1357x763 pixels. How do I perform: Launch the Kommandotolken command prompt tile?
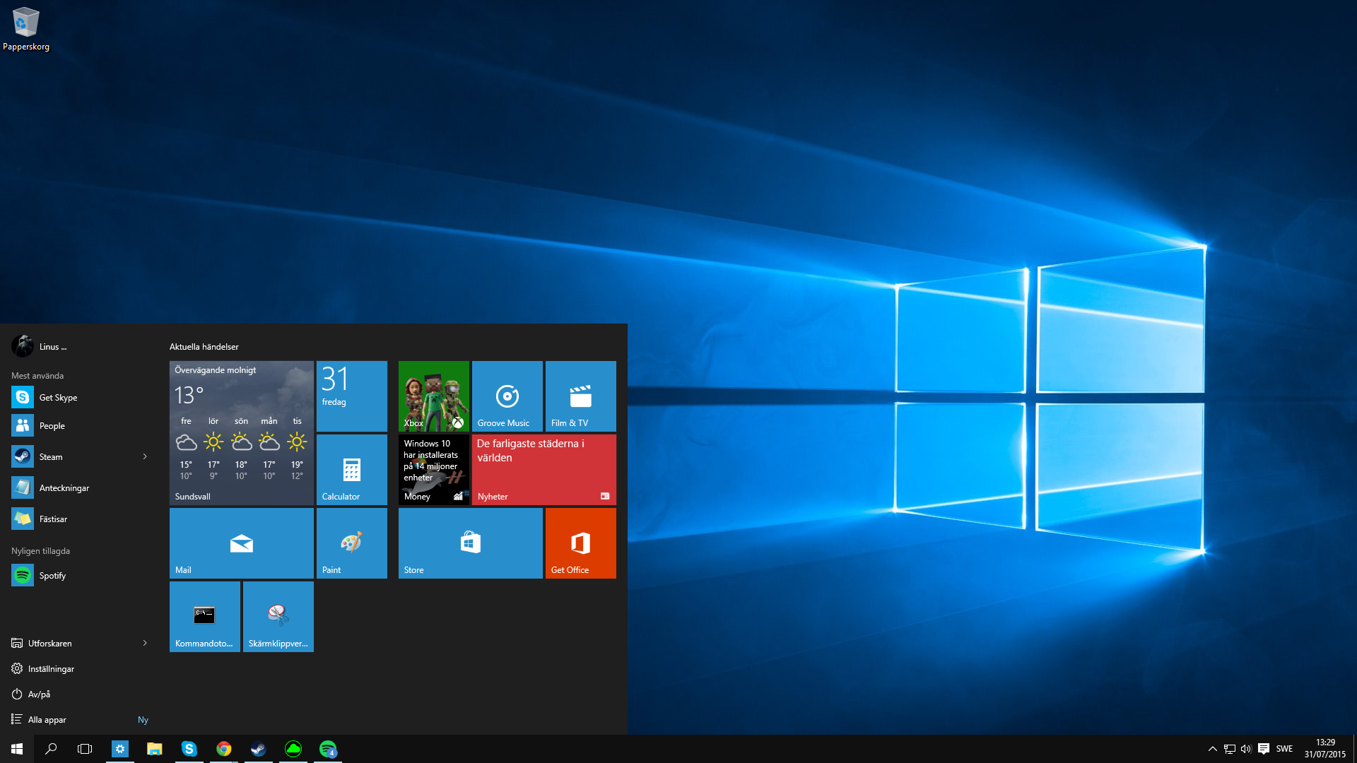[204, 616]
